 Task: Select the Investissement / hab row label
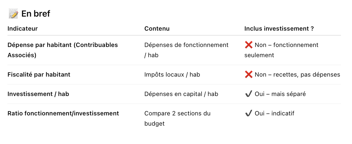pos(38,94)
